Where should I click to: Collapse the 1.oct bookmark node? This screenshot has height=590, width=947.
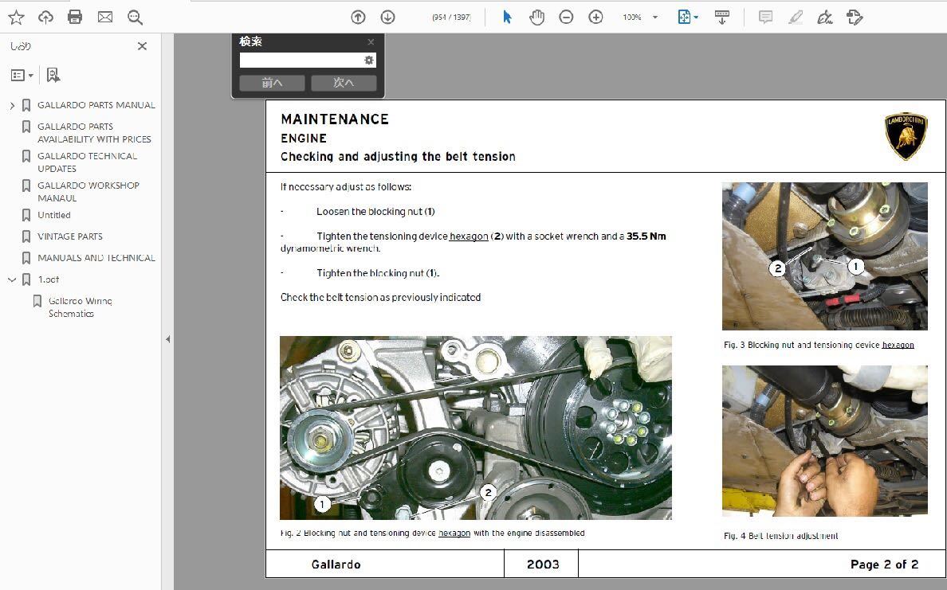click(x=12, y=280)
